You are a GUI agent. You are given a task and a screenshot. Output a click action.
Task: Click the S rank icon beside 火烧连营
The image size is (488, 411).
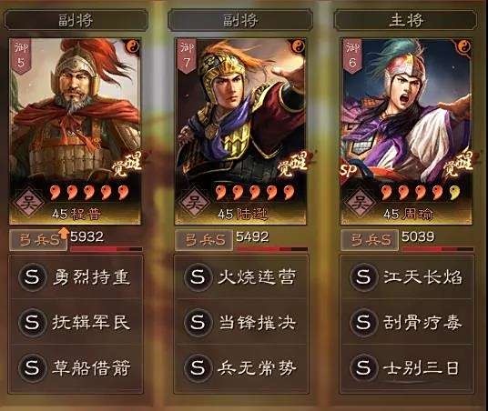pos(198,276)
